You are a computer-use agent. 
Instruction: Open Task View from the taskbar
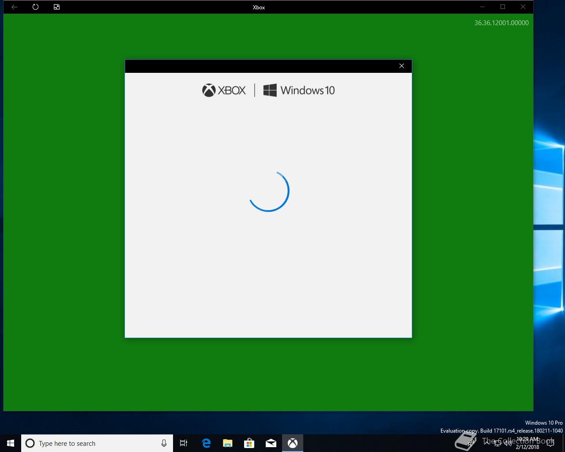184,443
